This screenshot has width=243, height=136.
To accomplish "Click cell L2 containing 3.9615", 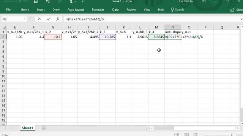I will [140, 37].
